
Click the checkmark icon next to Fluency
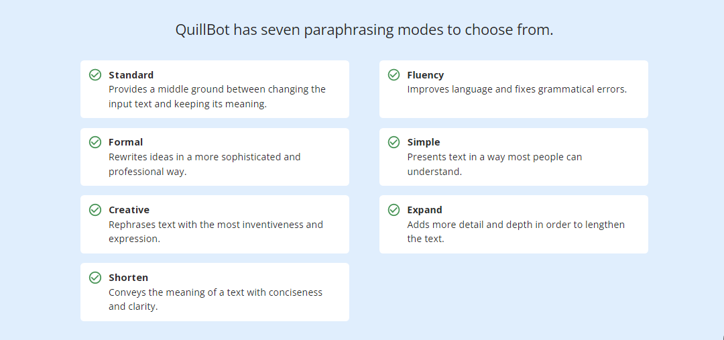[x=394, y=75]
